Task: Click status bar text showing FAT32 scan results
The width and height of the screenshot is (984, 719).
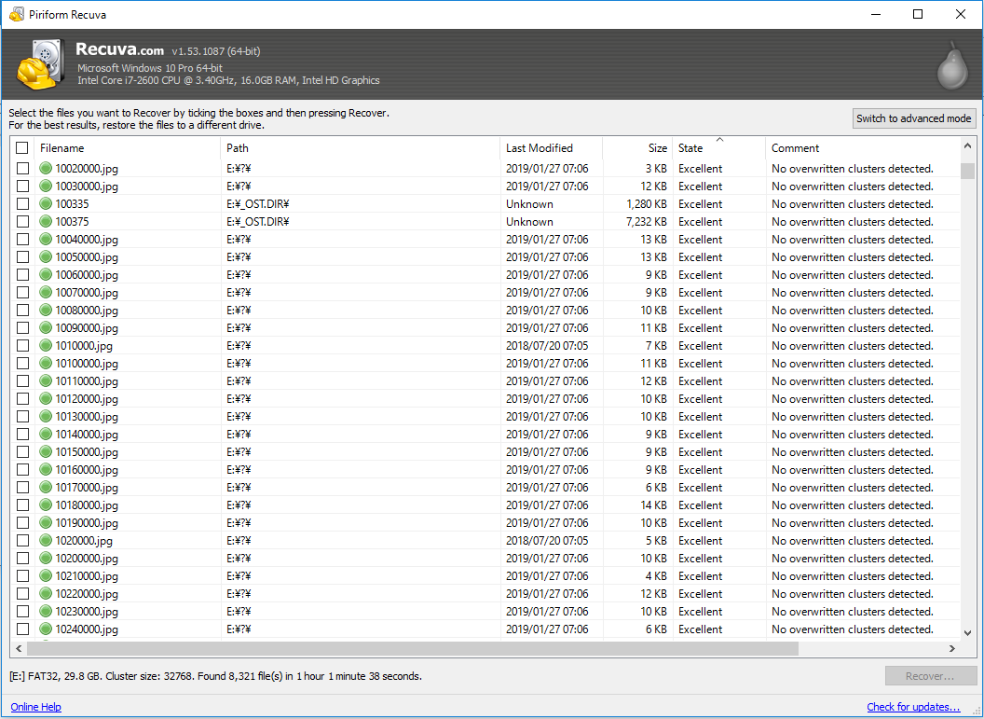Action: click(x=215, y=676)
